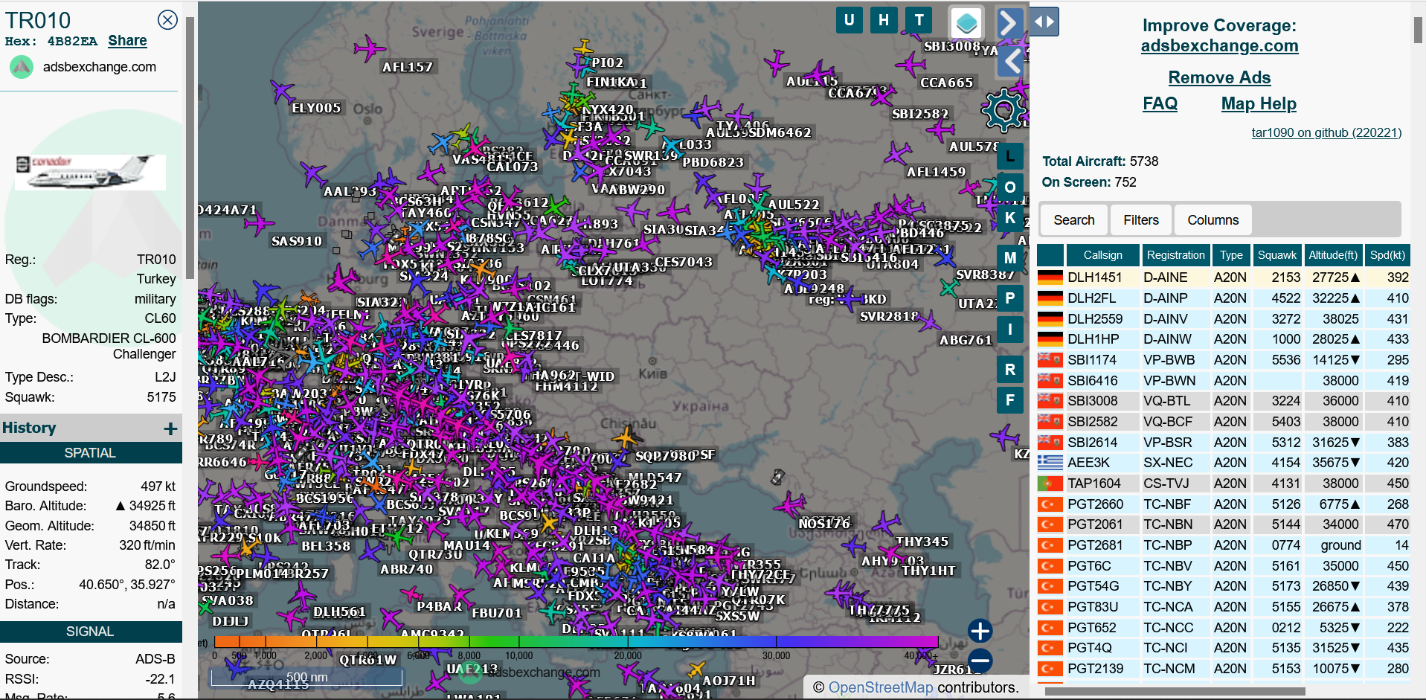Toggle the M map option button

[1010, 258]
